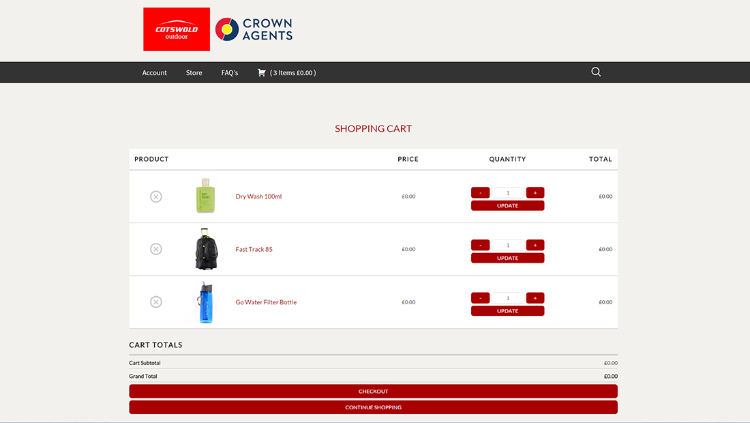
Task: Click the Fast Track 85 product thumbnail
Action: tap(205, 249)
